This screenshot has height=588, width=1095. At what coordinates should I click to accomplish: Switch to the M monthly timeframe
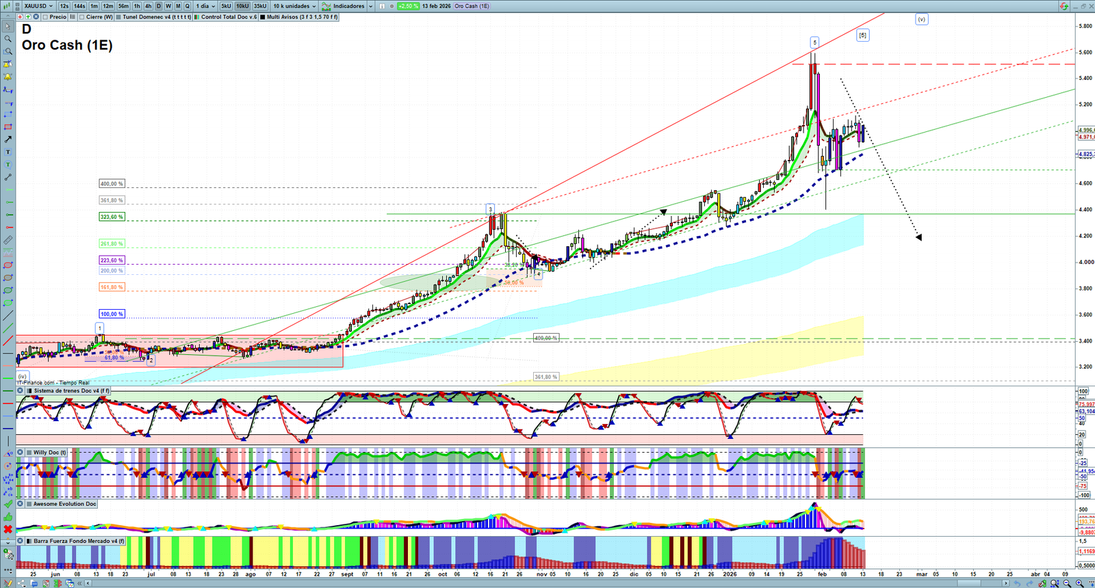178,6
